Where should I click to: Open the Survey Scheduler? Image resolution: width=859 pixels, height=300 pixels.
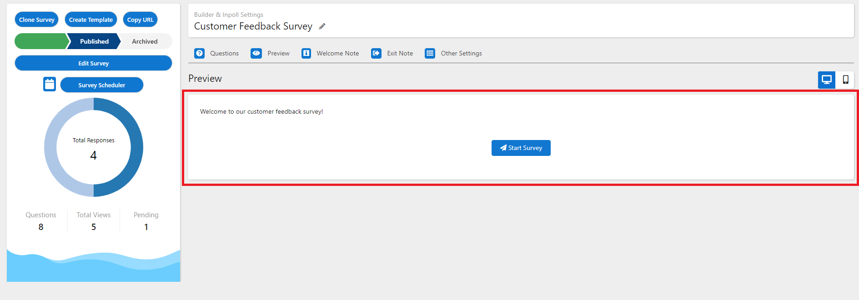(102, 85)
